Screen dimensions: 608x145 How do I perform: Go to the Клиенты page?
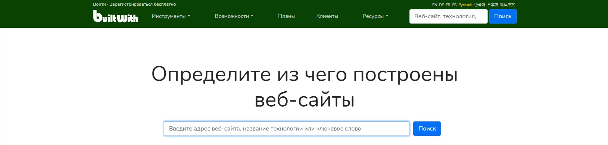(x=327, y=16)
